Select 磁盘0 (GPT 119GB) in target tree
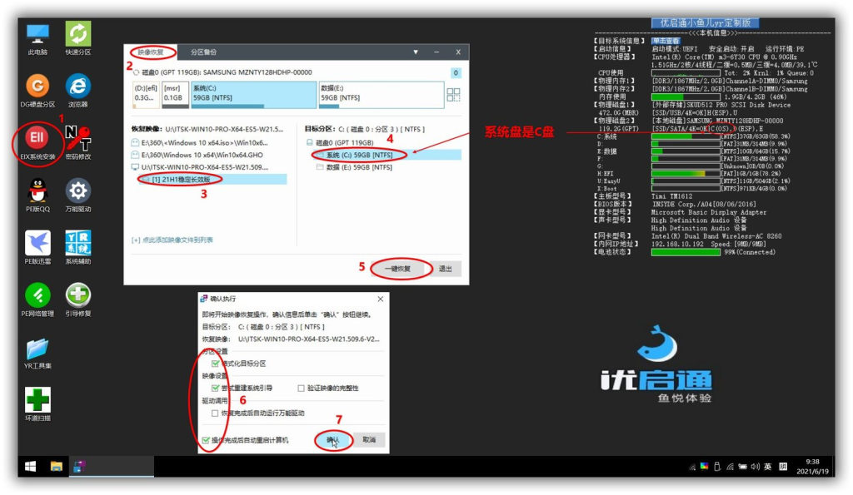 point(340,142)
